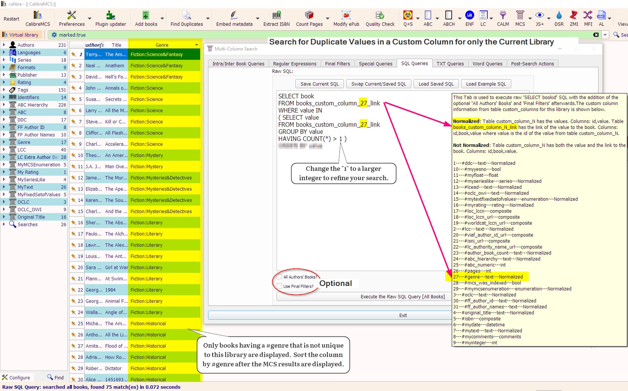The height and width of the screenshot is (391, 628).
Task: Open the Post-Search Actions tab
Action: [532, 64]
